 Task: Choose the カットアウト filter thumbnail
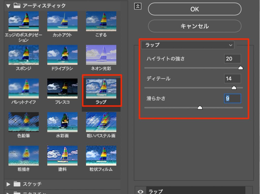pyautogui.click(x=62, y=21)
